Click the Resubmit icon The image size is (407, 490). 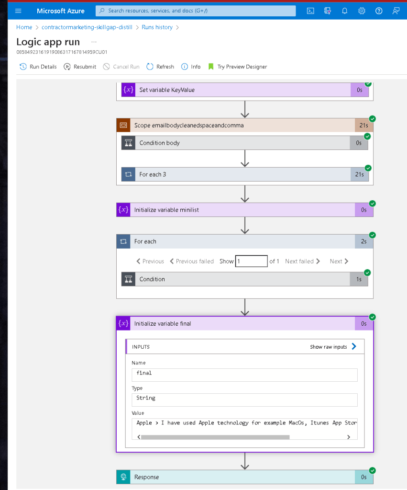click(67, 67)
